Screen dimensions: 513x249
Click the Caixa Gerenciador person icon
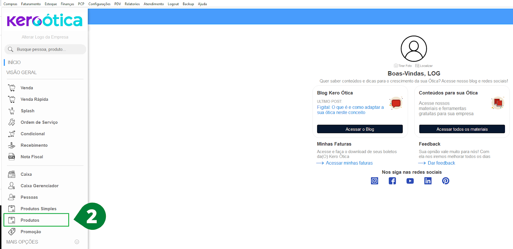click(x=12, y=186)
